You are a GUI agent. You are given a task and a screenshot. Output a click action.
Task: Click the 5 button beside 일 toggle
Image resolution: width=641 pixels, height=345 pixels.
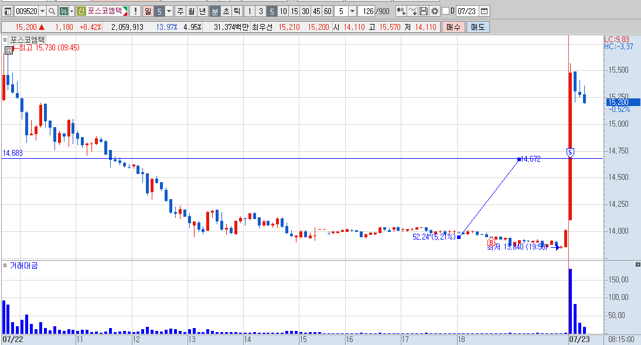point(159,11)
